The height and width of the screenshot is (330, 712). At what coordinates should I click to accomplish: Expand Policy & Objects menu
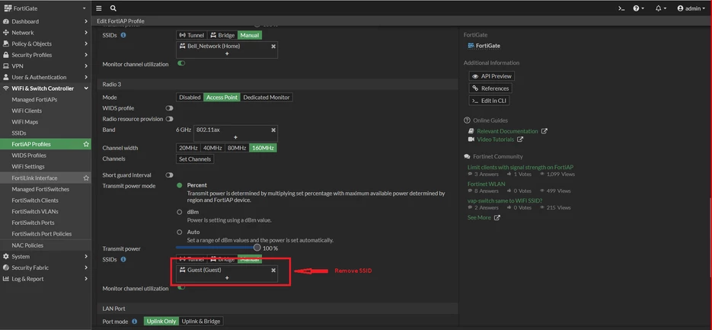(46, 43)
